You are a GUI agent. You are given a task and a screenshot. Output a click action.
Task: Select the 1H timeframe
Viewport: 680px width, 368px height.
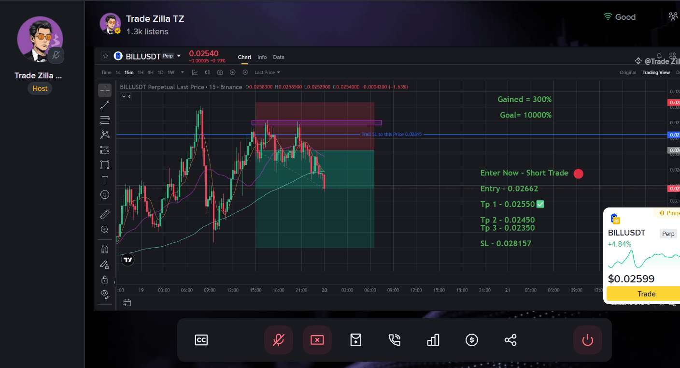[141, 73]
